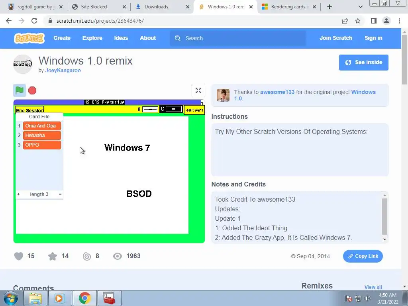
Task: Open the Windows Start orb
Action: point(11,298)
